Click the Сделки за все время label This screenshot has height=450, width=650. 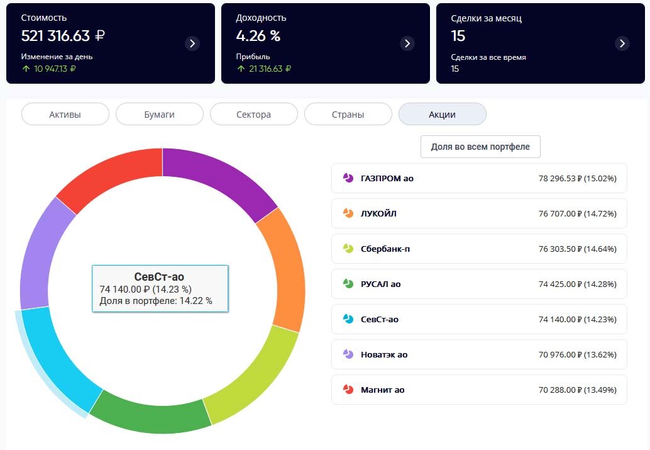[488, 57]
